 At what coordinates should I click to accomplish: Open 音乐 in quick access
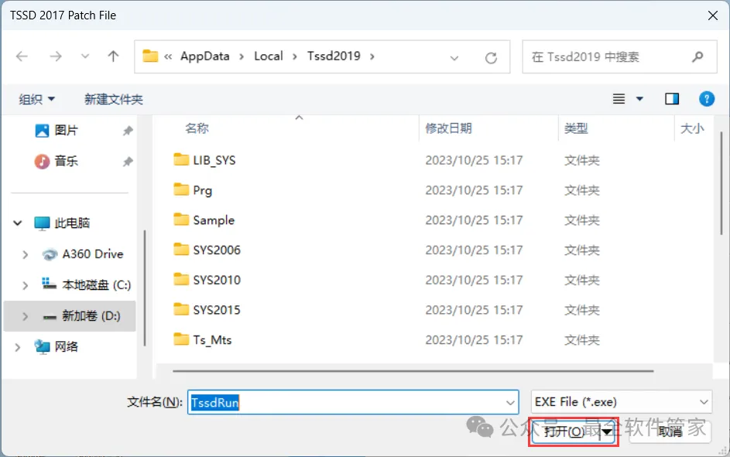66,162
